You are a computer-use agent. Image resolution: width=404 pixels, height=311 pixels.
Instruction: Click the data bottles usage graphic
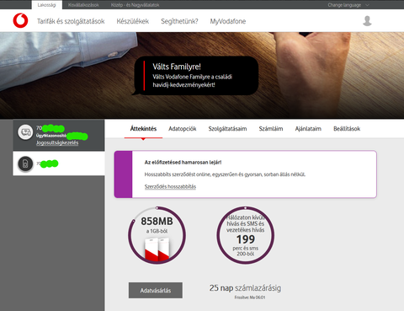157,249
